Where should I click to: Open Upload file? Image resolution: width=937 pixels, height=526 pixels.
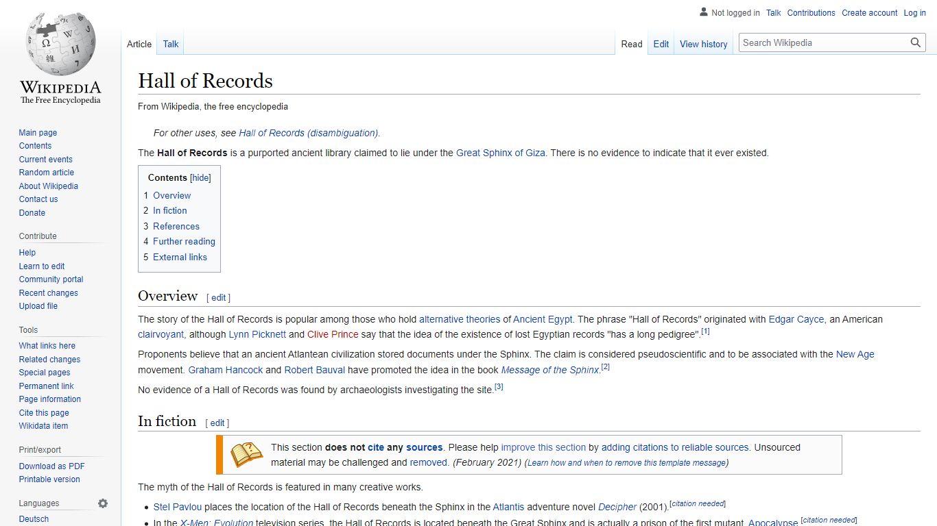(x=38, y=306)
